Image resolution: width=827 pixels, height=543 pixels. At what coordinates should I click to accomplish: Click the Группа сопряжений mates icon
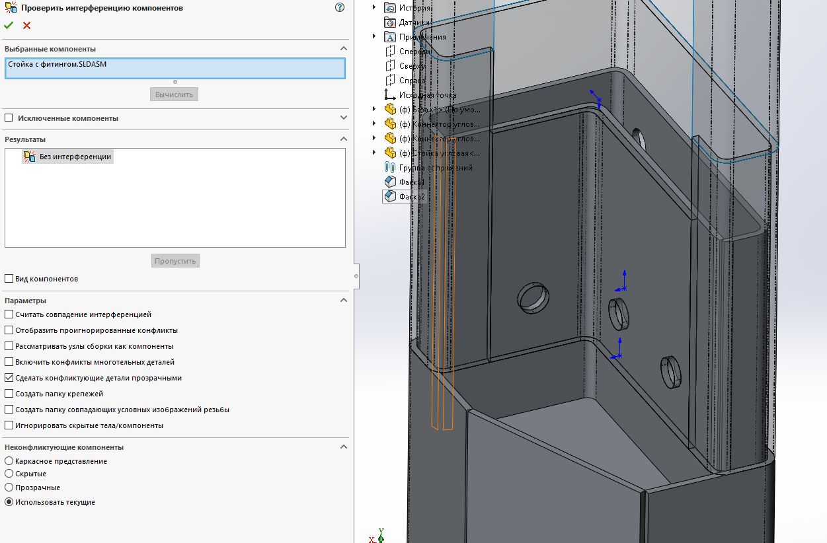(x=389, y=168)
